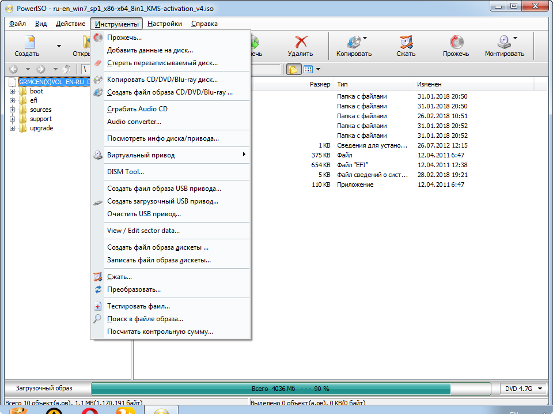Select the upgrade folder in the tree

click(41, 128)
